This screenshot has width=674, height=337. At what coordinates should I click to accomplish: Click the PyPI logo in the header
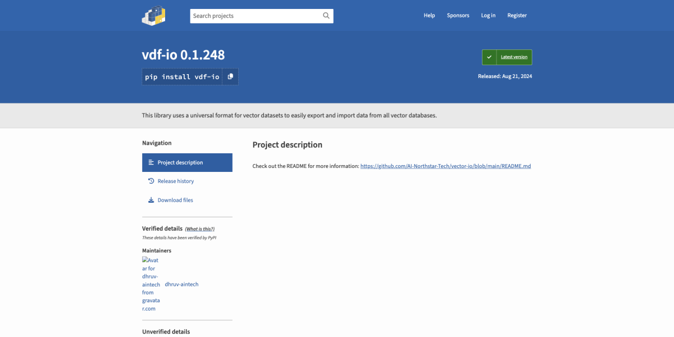coord(153,16)
